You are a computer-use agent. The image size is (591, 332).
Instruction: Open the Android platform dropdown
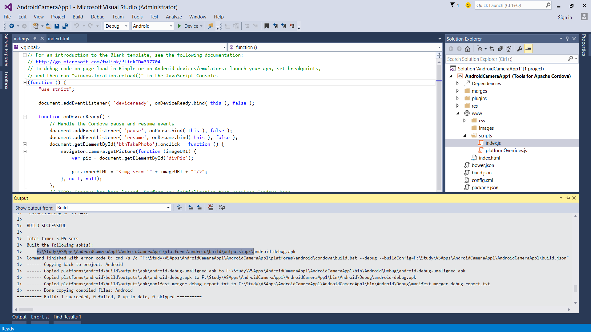pos(152,26)
